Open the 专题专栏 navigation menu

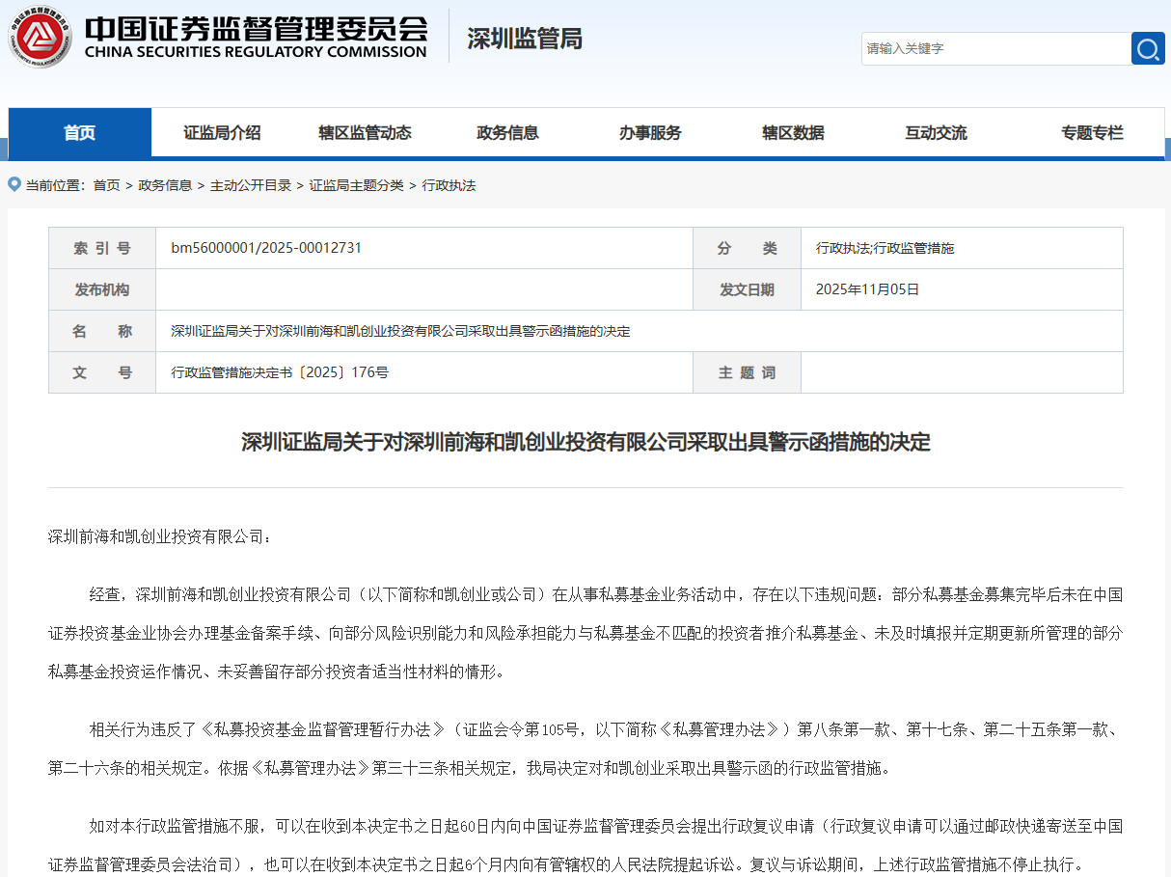tap(1092, 133)
